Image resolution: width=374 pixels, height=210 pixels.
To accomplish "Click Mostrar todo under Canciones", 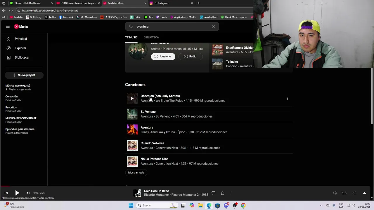I will pos(136,172).
